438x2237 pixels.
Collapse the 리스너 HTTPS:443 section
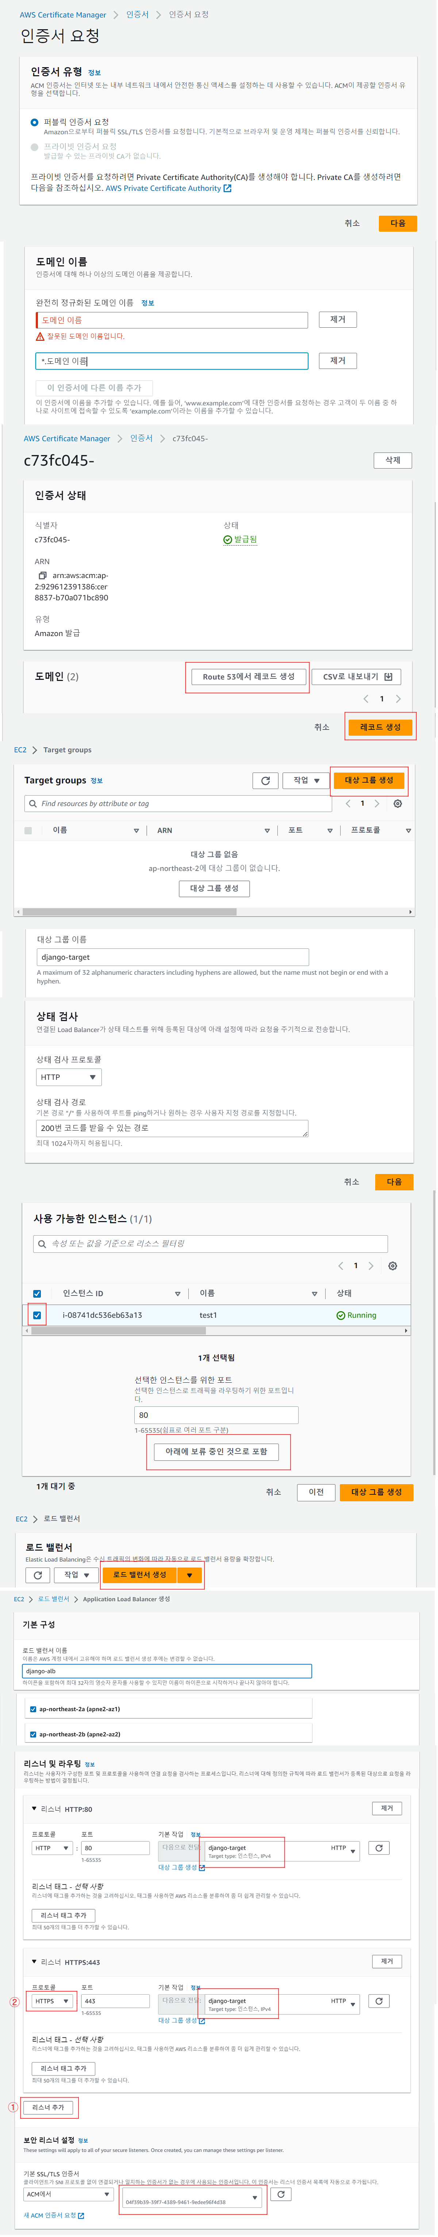tap(34, 1962)
